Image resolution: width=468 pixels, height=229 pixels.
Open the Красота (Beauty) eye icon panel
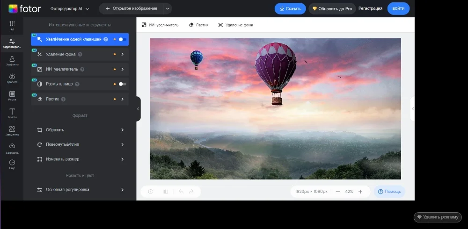point(12,79)
